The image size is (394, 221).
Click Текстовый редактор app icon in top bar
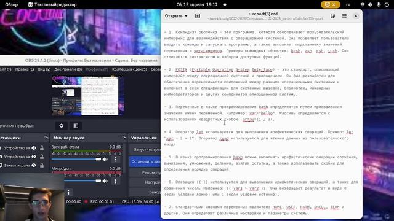click(x=30, y=4)
